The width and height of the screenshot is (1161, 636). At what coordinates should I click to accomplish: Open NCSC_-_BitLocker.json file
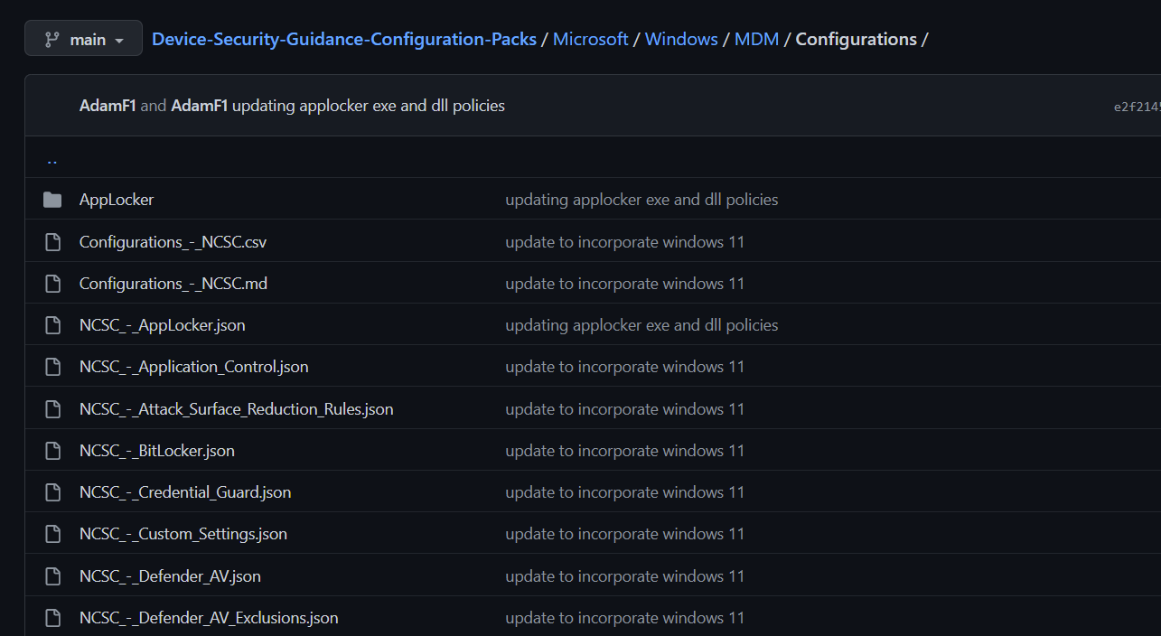tap(157, 451)
